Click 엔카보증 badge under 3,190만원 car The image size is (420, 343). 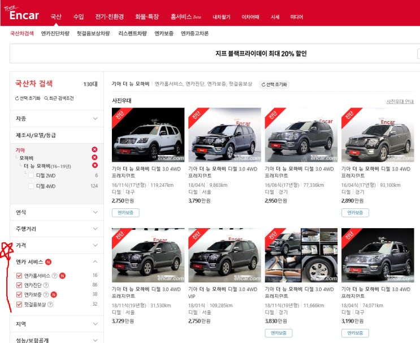tap(355, 333)
